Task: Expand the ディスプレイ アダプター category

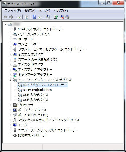Action: (10, 70)
